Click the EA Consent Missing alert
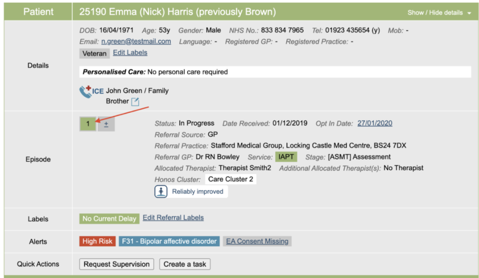The image size is (479, 278). pos(257,241)
